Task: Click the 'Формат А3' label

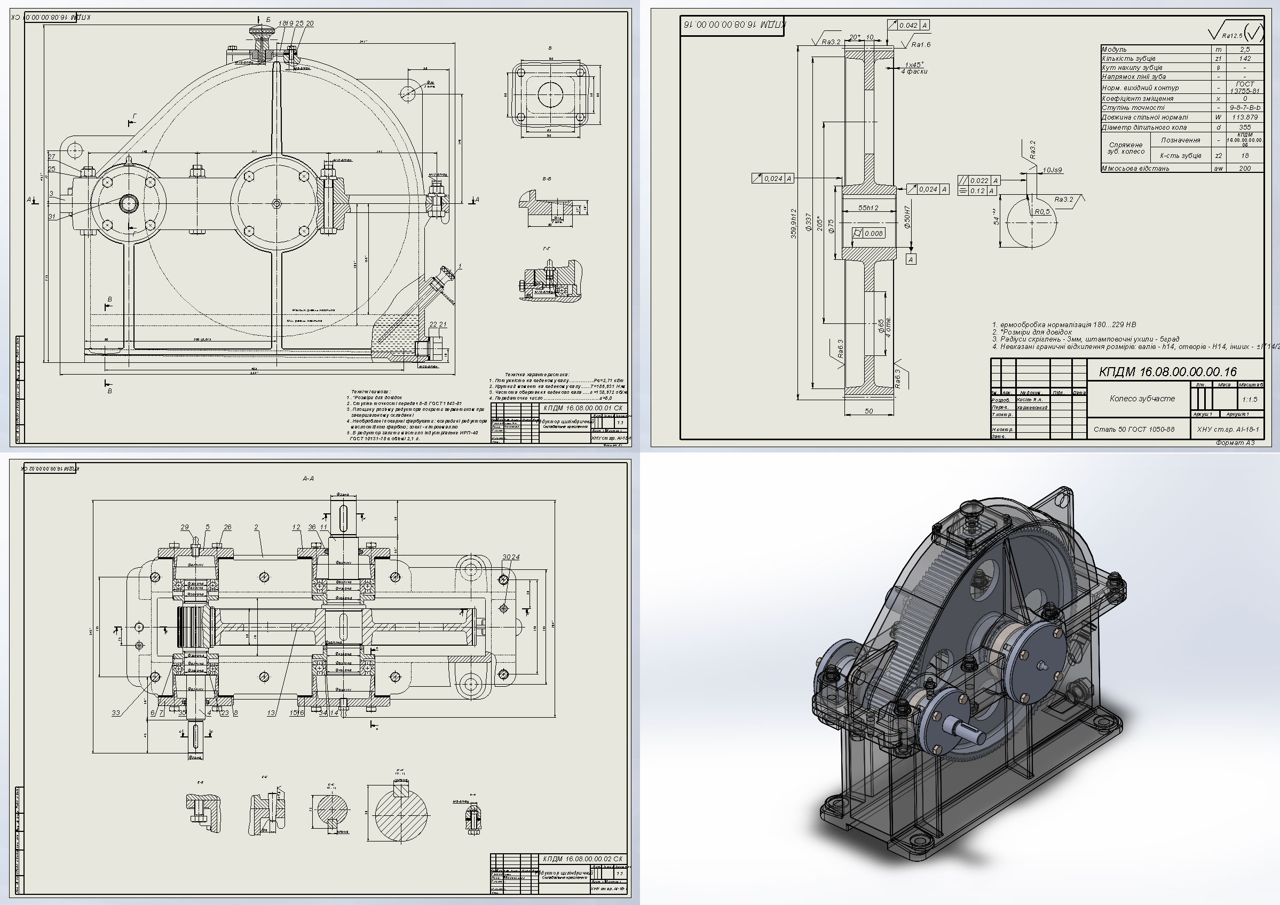Action: coord(1235,442)
